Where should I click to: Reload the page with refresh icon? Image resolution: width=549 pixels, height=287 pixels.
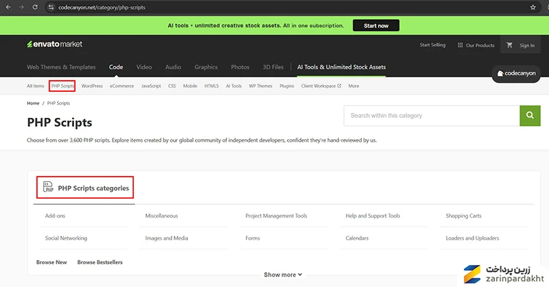35,7
